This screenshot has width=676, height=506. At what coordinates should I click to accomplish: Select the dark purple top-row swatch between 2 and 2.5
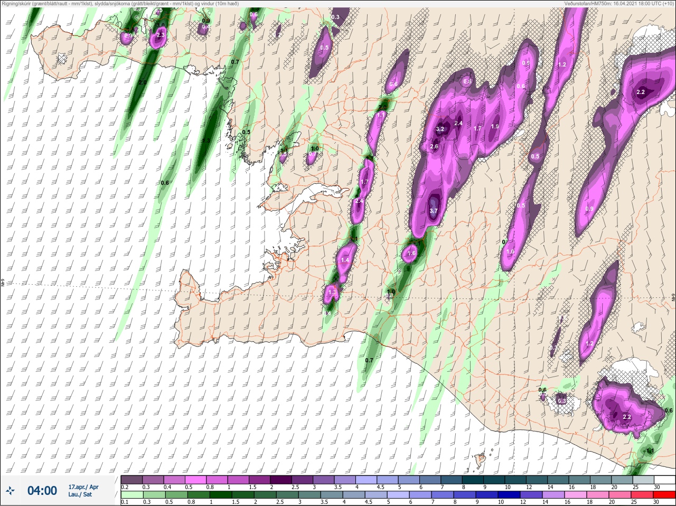(x=281, y=479)
